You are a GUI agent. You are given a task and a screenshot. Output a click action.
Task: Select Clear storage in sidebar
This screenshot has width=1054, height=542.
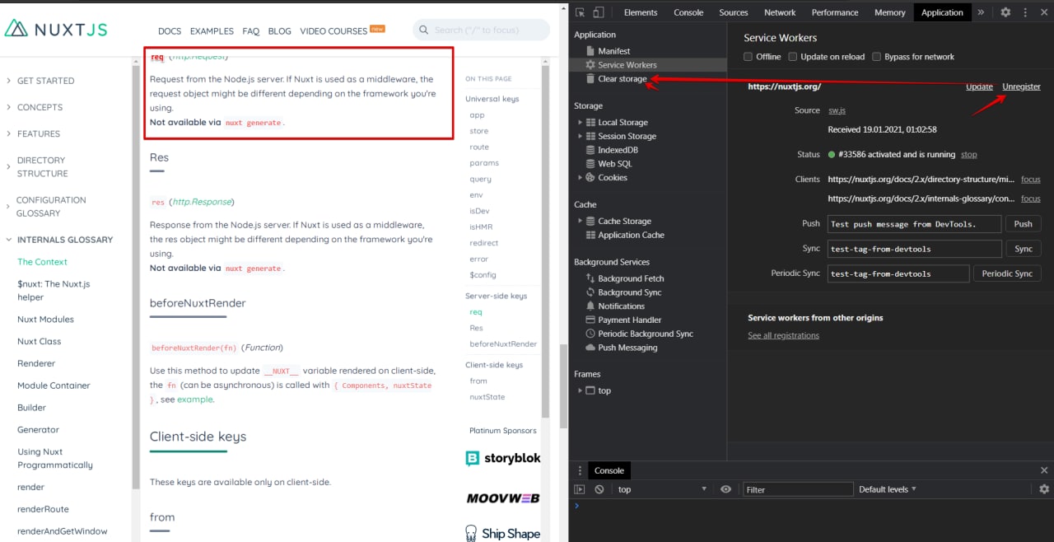click(622, 78)
